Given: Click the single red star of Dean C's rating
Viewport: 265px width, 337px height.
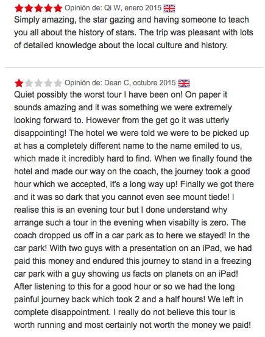Looking at the screenshot, I should [19, 83].
